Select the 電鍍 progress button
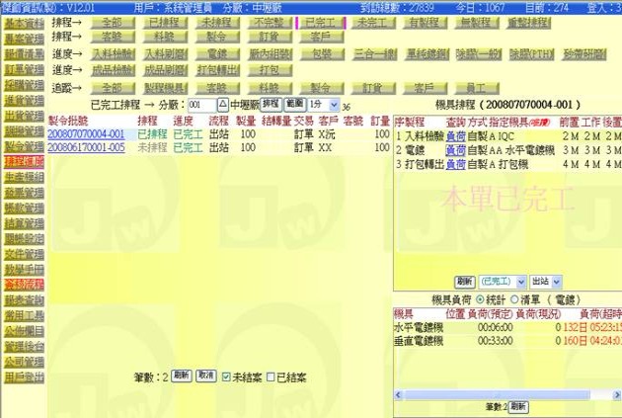The width and height of the screenshot is (622, 418). [x=217, y=53]
